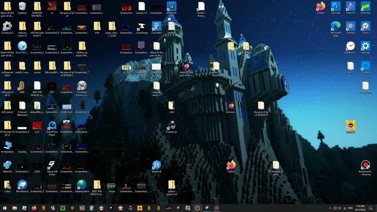Select the Network desktop icon
This screenshot has height=212, width=377.
(x=7, y=165)
